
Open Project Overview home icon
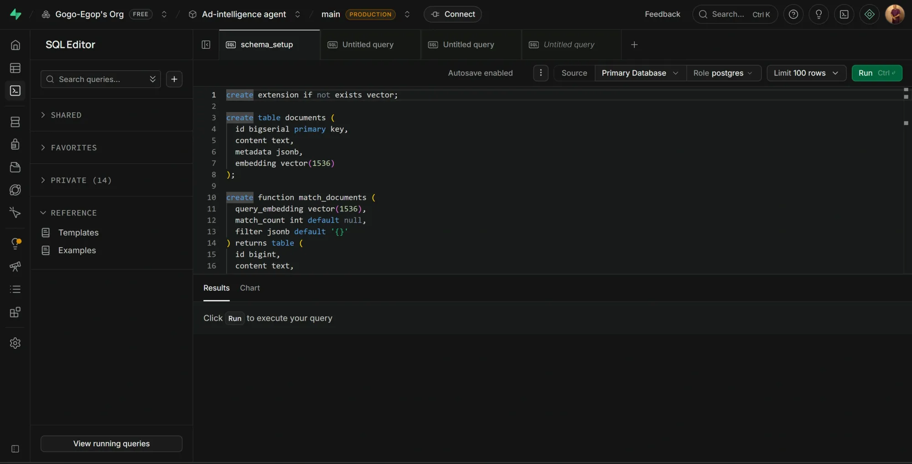(15, 45)
